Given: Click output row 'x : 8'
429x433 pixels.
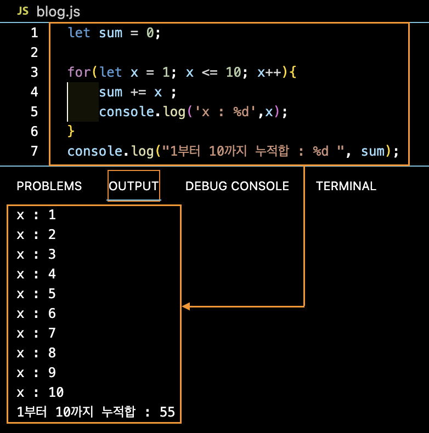Looking at the screenshot, I should coord(36,353).
